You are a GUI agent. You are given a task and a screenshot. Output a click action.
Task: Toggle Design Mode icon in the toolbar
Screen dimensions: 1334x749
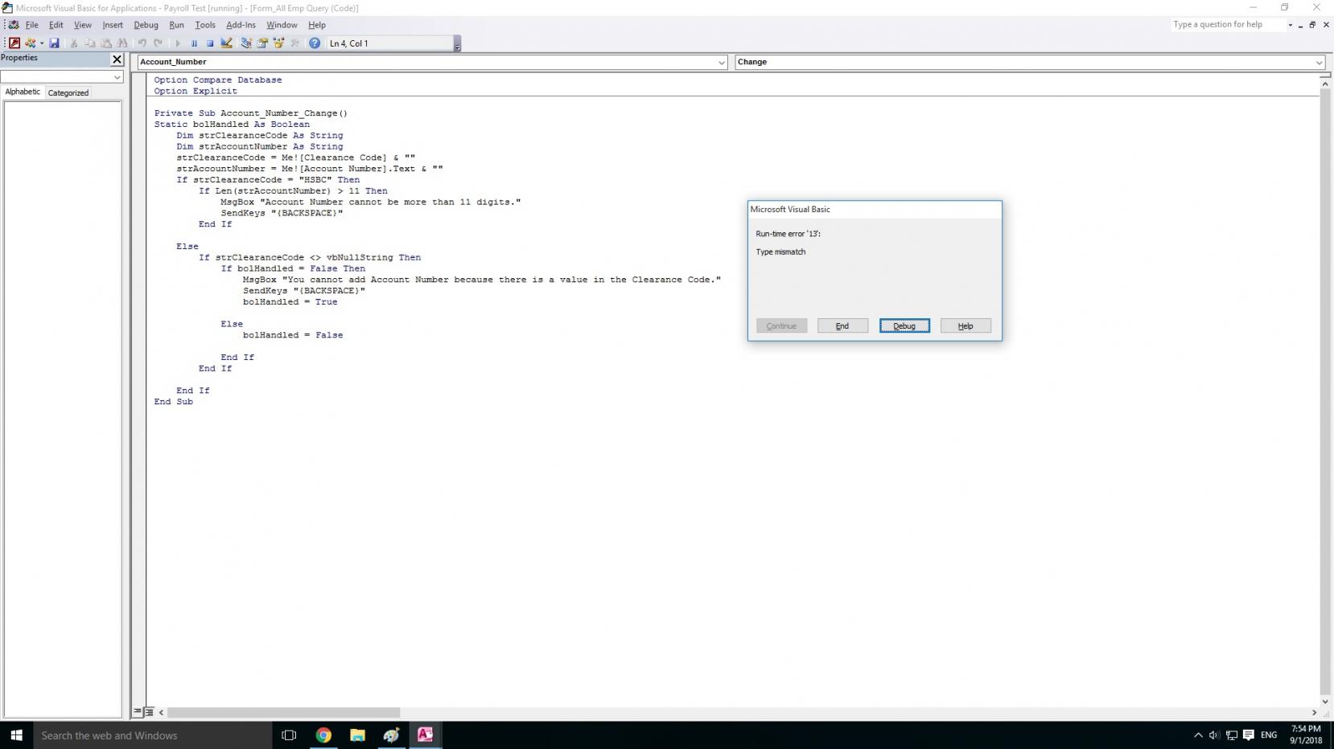[227, 43]
